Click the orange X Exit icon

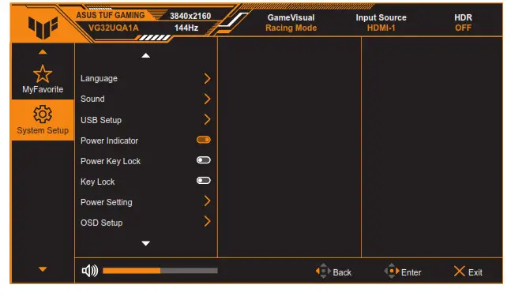click(460, 272)
